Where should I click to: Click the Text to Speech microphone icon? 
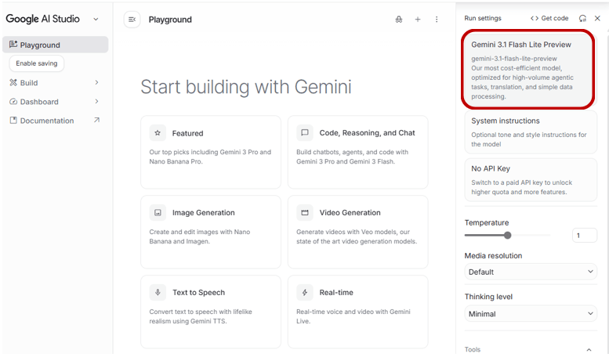[x=158, y=293]
